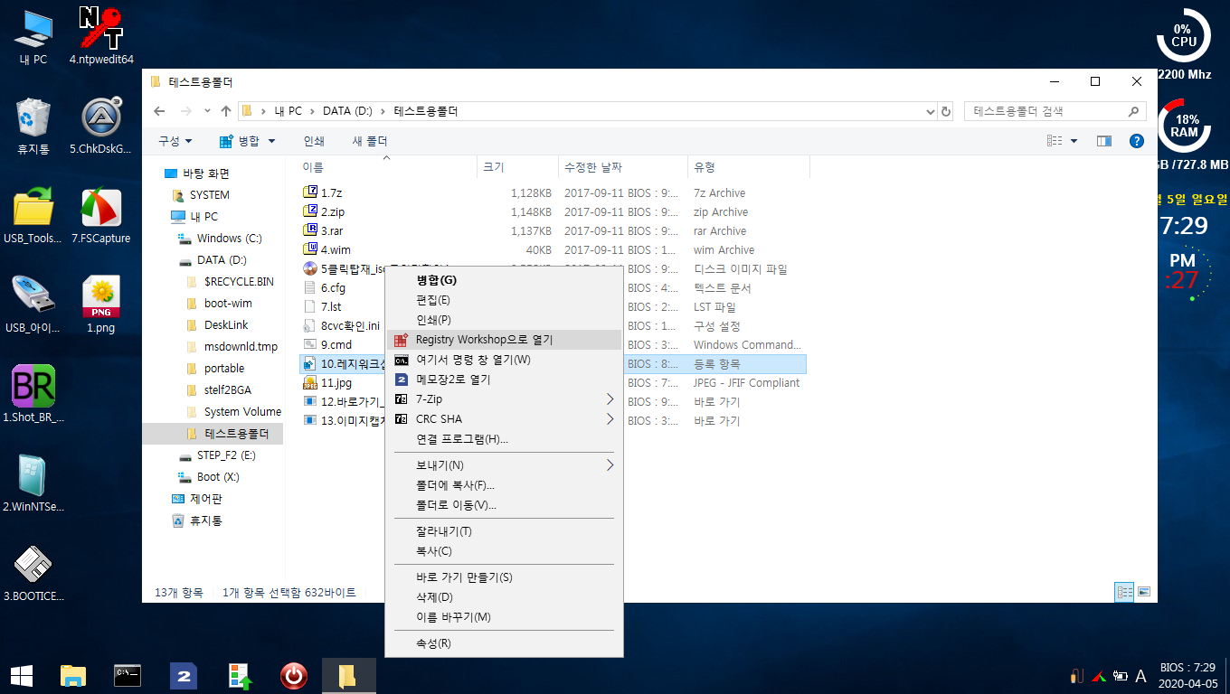This screenshot has width=1230, height=694.
Task: Click the change view layout icon
Action: tap(1055, 141)
